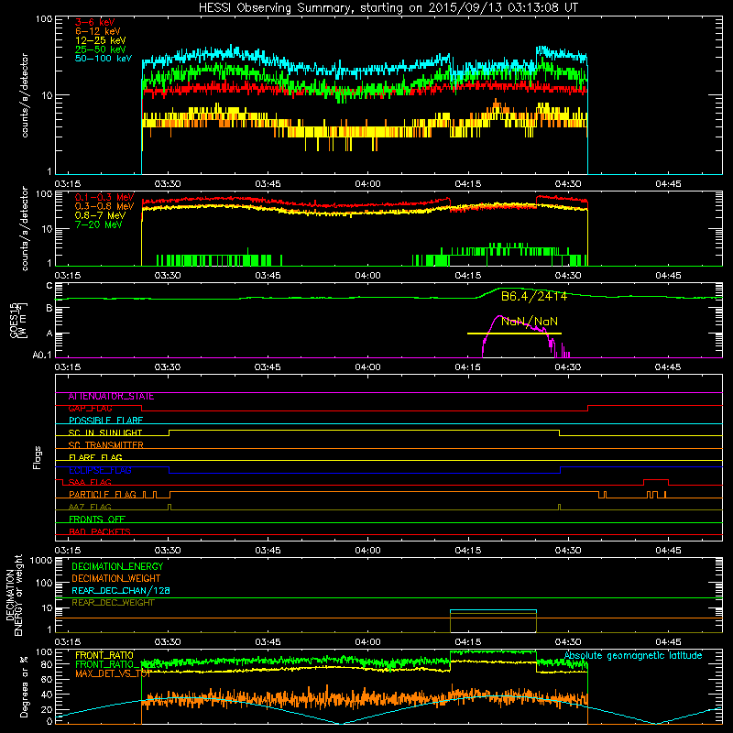Click the green 7-20 MeV legend label
This screenshot has width=733, height=733.
click(98, 224)
